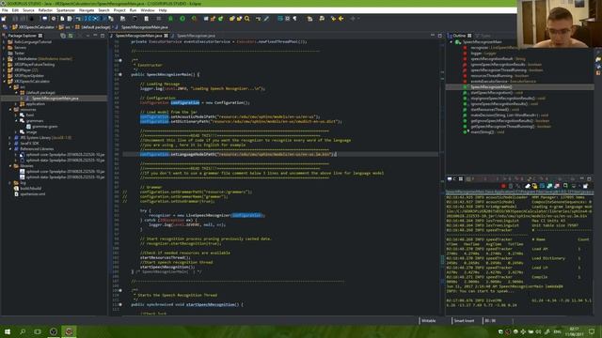The height and width of the screenshot is (338, 602).
Task: Open the File menu
Action: coord(5,10)
